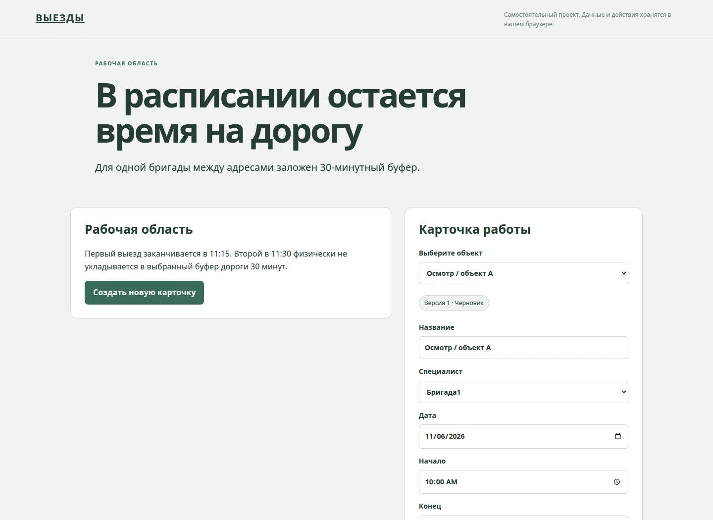Image resolution: width=713 pixels, height=520 pixels.
Task: Click the subtitle about the 30-минутный буфер
Action: click(x=257, y=167)
